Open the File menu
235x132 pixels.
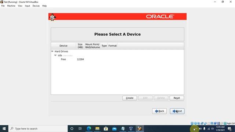pos(3,6)
